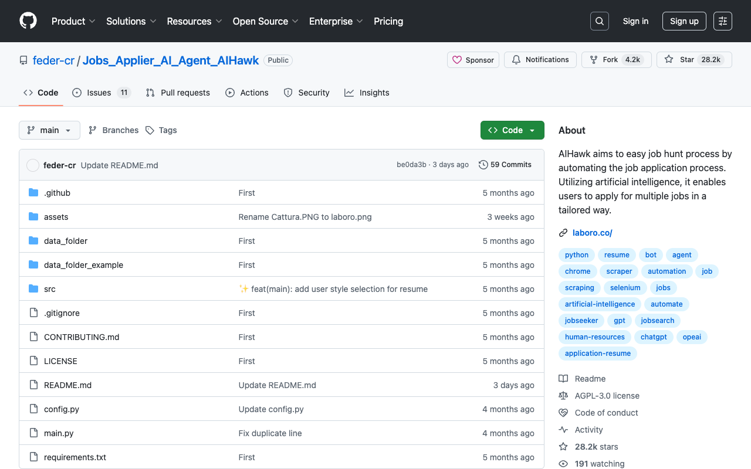Select the artificial-intelligence topic tag
This screenshot has width=751, height=469.
click(x=600, y=304)
